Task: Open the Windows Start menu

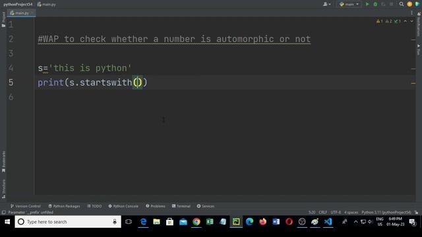Action: coord(7,222)
